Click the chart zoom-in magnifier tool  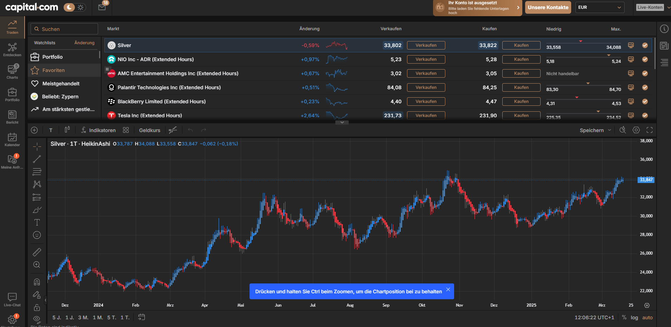click(37, 265)
